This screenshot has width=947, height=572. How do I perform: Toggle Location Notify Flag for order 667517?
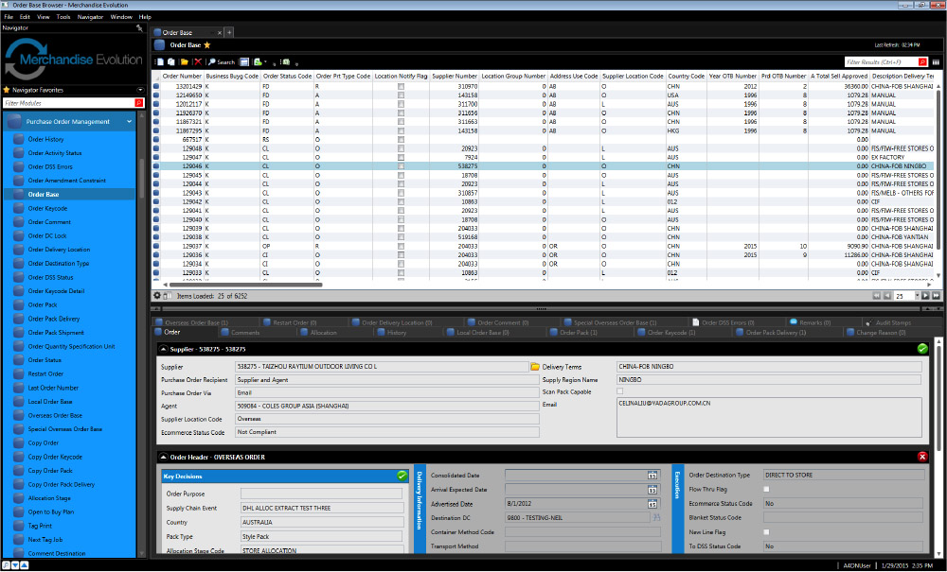click(401, 140)
